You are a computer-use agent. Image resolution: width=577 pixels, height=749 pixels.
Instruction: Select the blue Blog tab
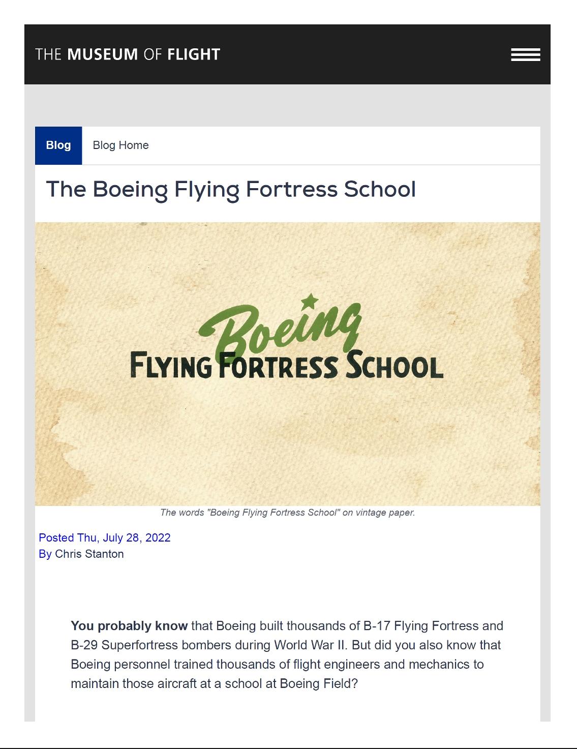point(58,145)
